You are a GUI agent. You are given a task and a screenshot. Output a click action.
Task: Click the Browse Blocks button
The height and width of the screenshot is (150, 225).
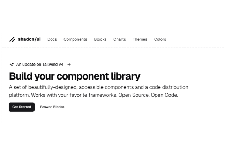point(52,107)
